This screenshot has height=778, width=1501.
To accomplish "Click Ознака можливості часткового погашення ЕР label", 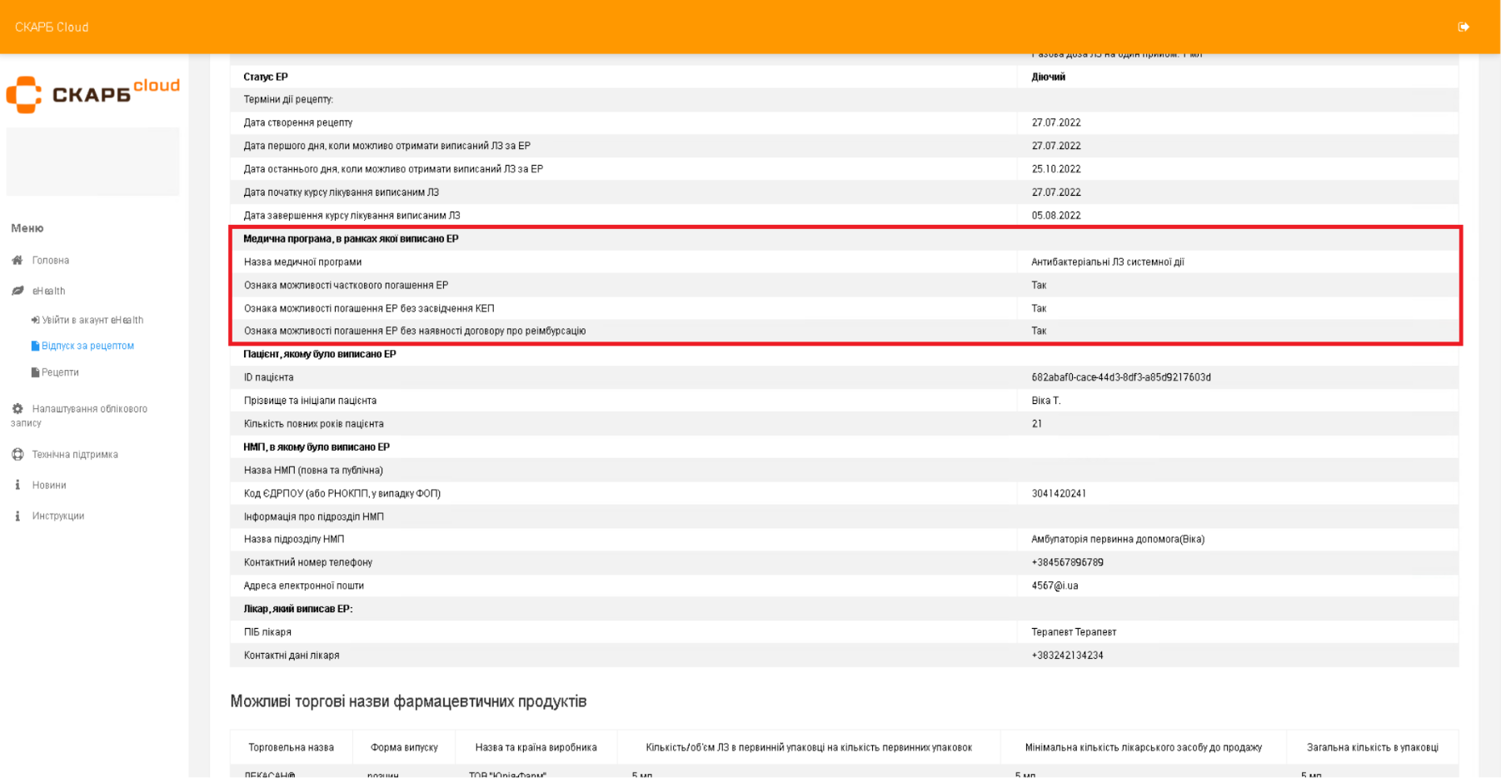I will 346,285.
